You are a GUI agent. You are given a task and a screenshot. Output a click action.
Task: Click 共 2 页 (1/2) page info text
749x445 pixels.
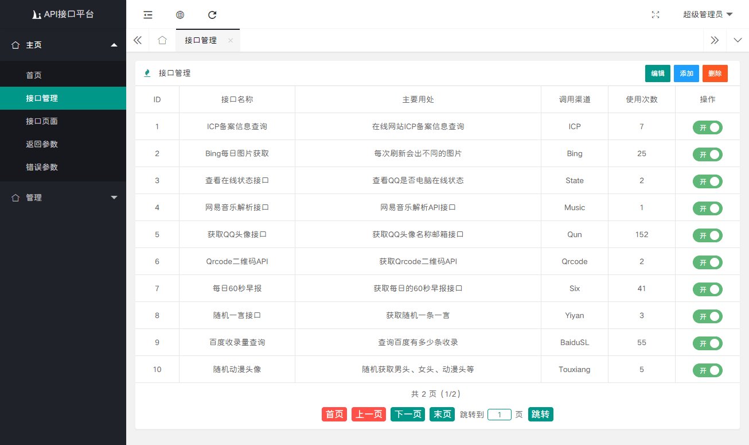[x=437, y=394]
